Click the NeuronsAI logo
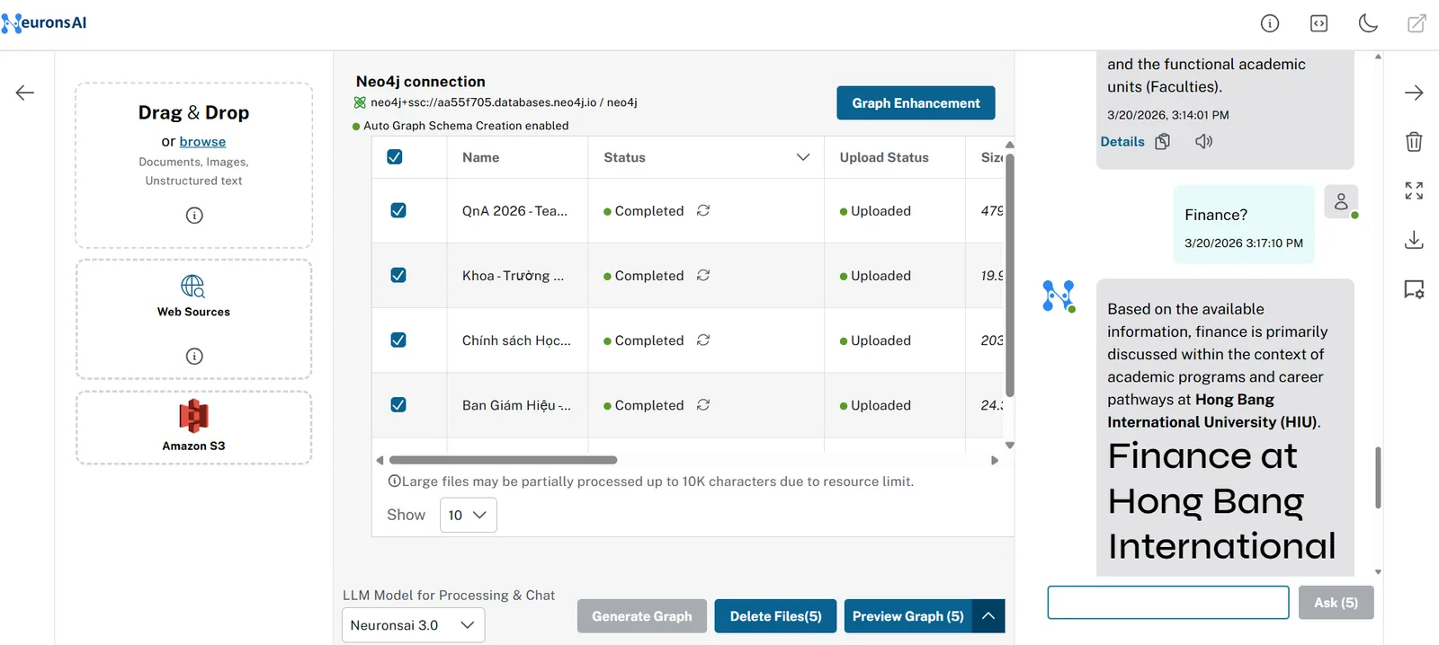This screenshot has width=1439, height=645. point(45,22)
